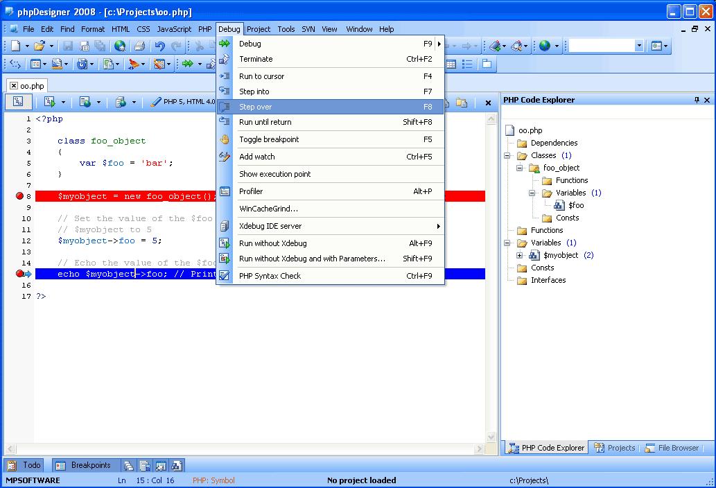The image size is (716, 488).
Task: Open the Tools menu
Action: (x=286, y=28)
